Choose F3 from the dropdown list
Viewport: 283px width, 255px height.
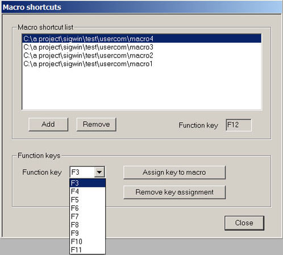pos(88,183)
